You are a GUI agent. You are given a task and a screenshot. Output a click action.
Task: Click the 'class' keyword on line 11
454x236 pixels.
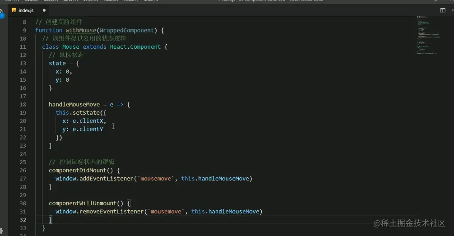click(51, 47)
